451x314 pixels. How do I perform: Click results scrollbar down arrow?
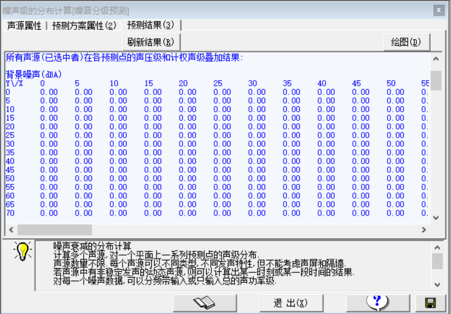click(436, 218)
